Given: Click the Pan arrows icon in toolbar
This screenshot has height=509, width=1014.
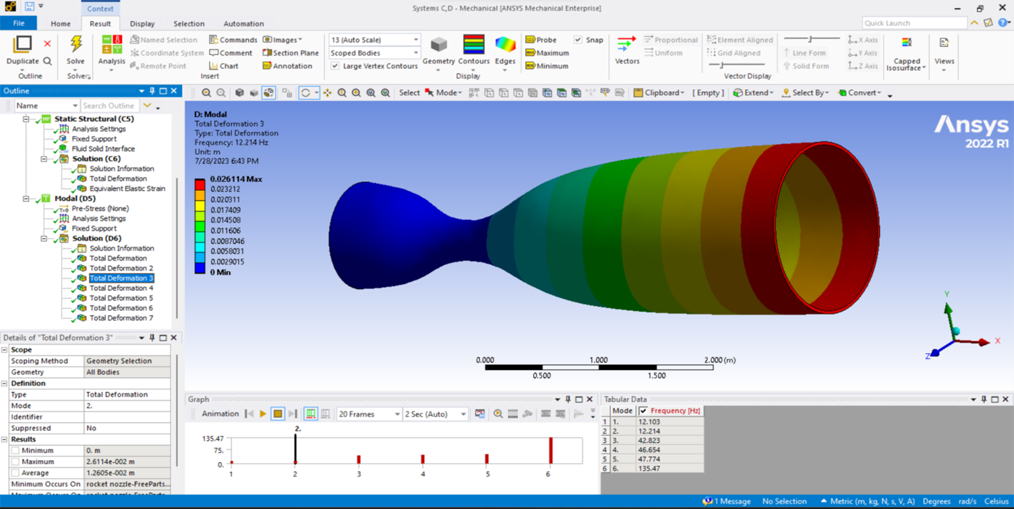Looking at the screenshot, I should pos(328,93).
